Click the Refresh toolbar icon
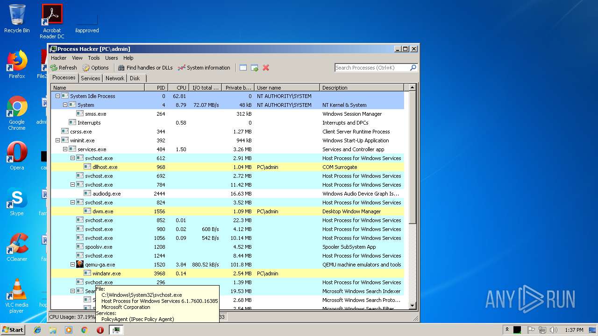The width and height of the screenshot is (598, 336). coord(64,68)
